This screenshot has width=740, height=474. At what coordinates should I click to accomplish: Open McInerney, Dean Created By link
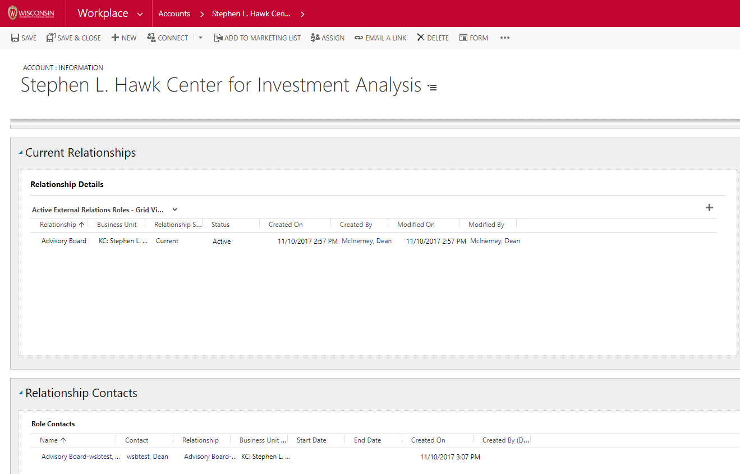366,241
